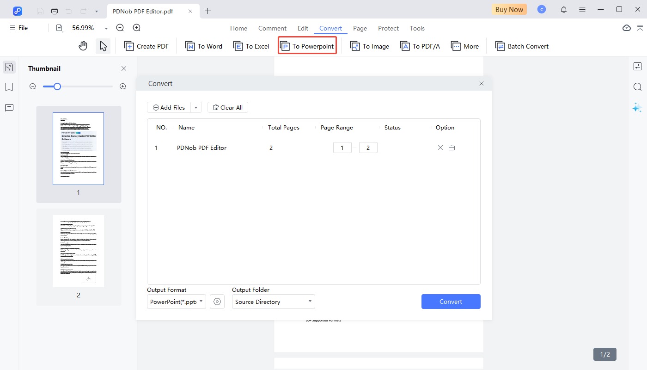The image size is (647, 370).
Task: Open the AI assistant sparkle icon
Action: pos(637,107)
